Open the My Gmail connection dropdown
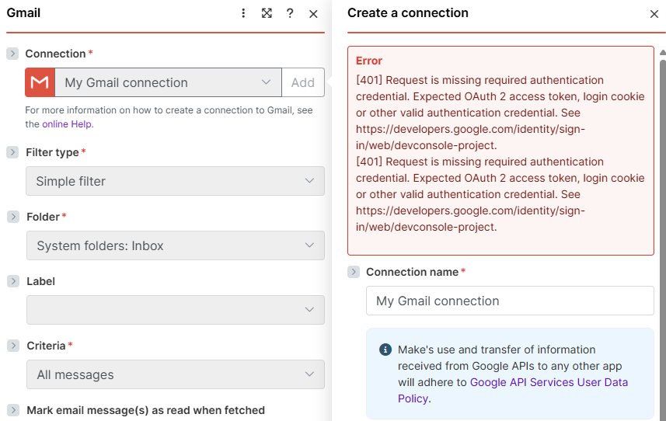The image size is (666, 421). tap(167, 82)
